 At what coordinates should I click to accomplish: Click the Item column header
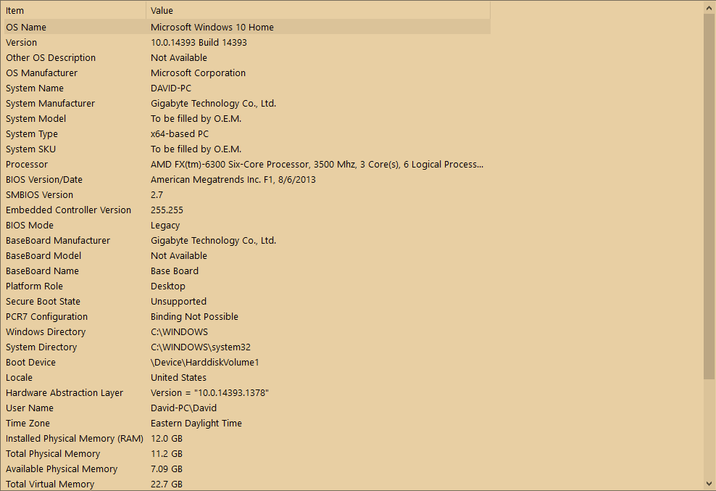(75, 10)
